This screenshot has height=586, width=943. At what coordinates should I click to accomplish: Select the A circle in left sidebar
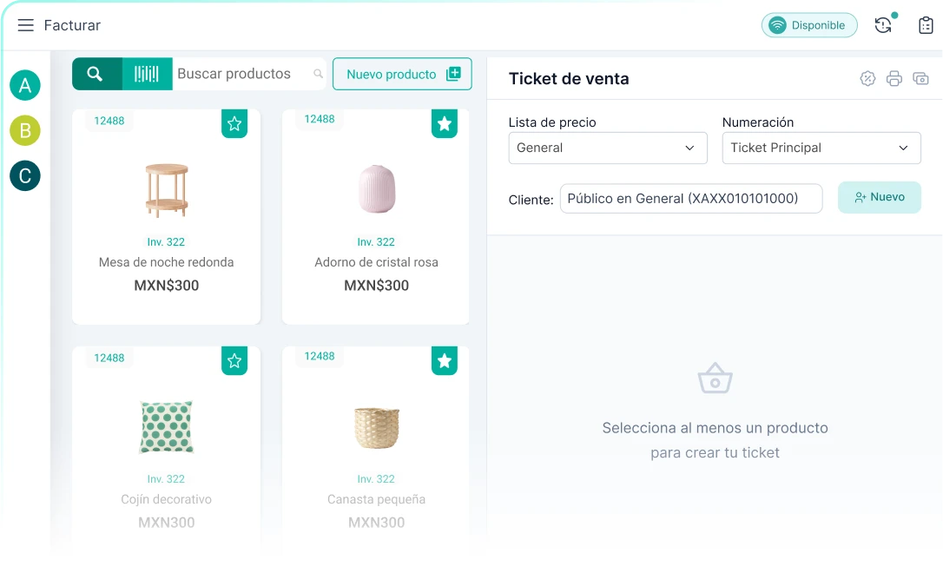[x=25, y=85]
